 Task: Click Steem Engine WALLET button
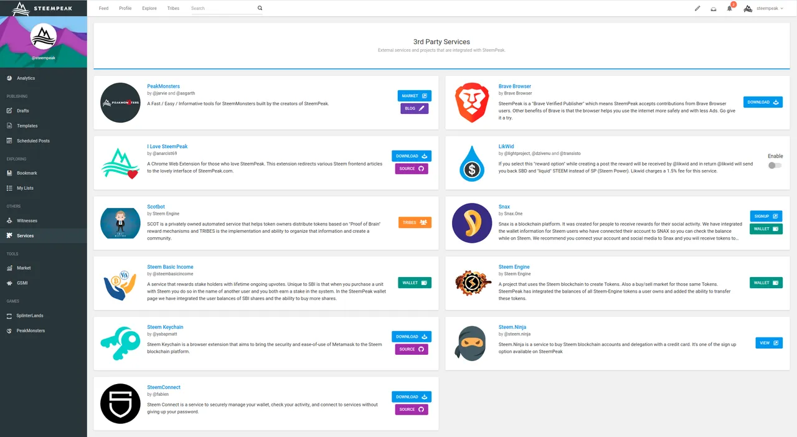(766, 283)
